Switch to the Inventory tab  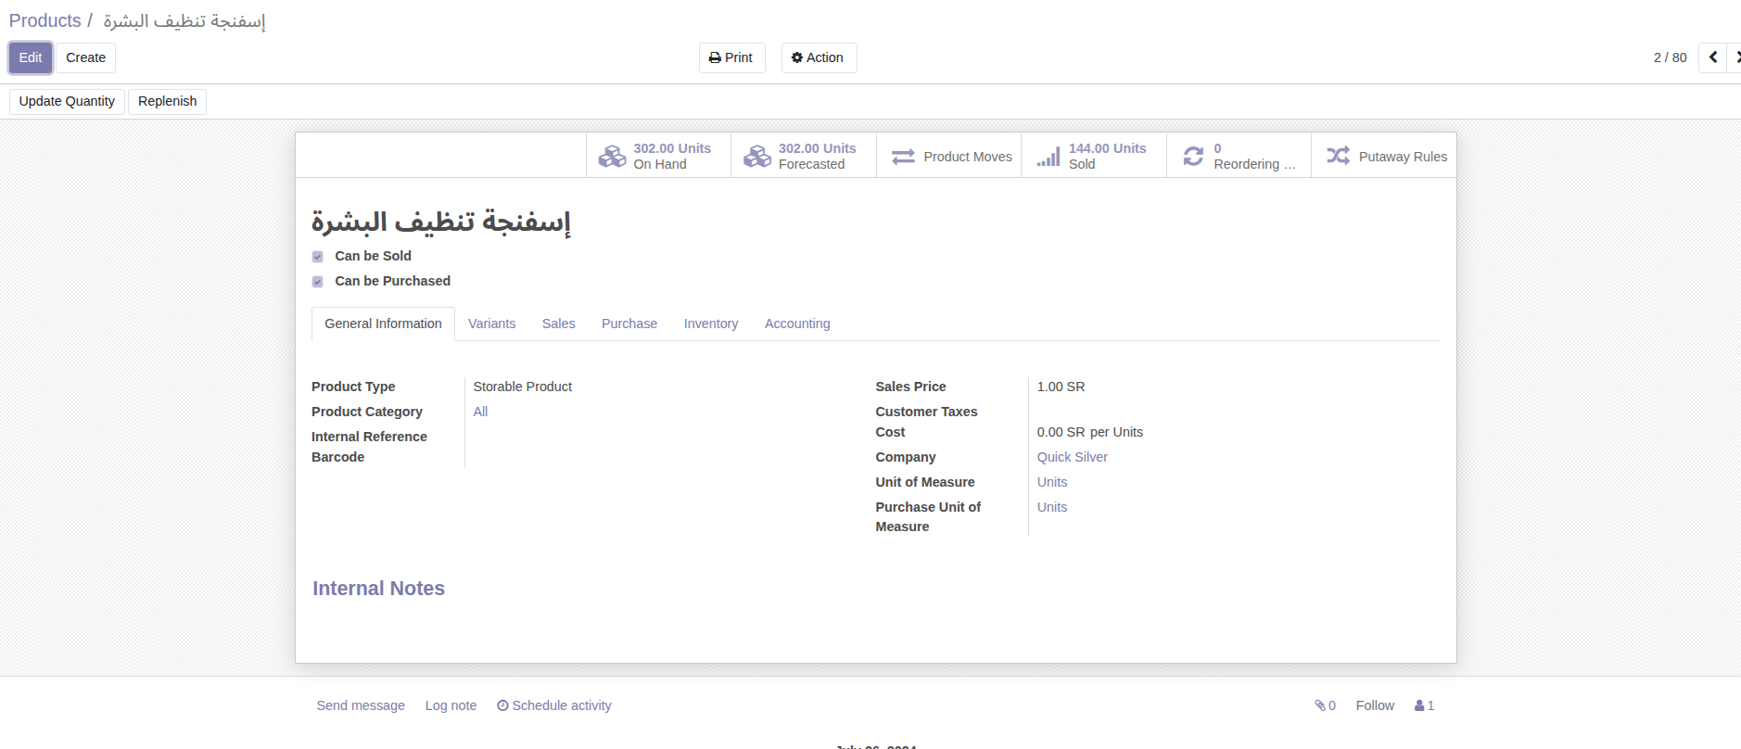710,324
